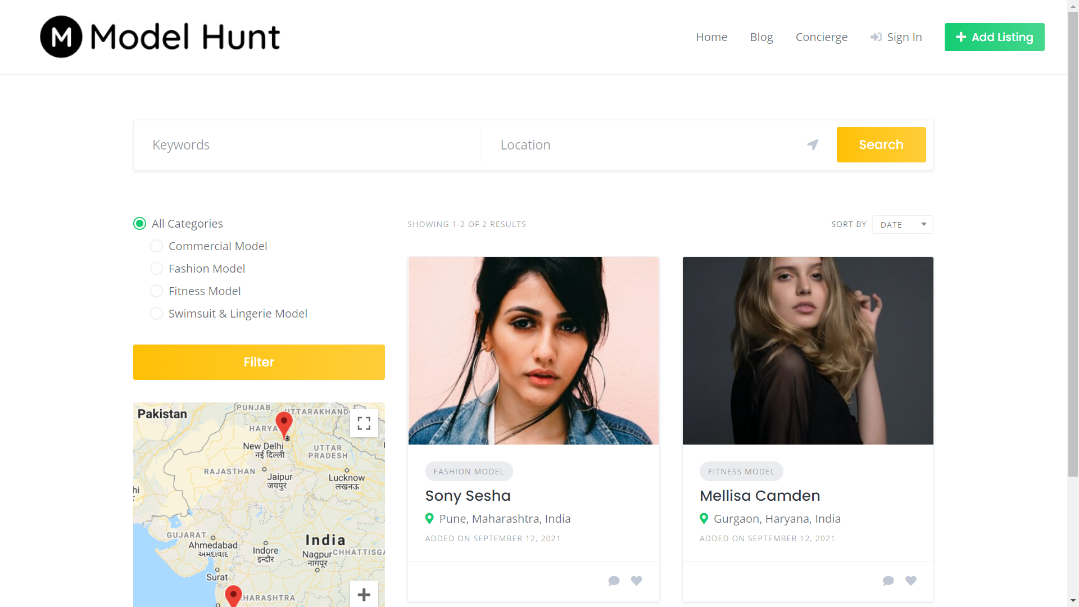Favorite Mellisa Camden with heart icon
The width and height of the screenshot is (1079, 607).
coord(910,581)
